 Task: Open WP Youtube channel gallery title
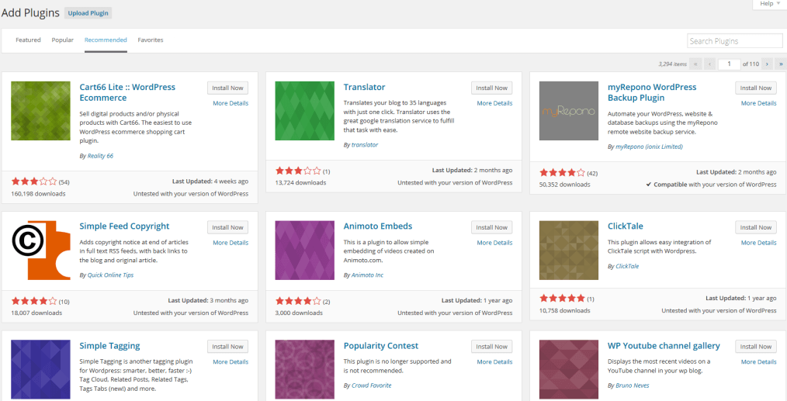(x=664, y=346)
